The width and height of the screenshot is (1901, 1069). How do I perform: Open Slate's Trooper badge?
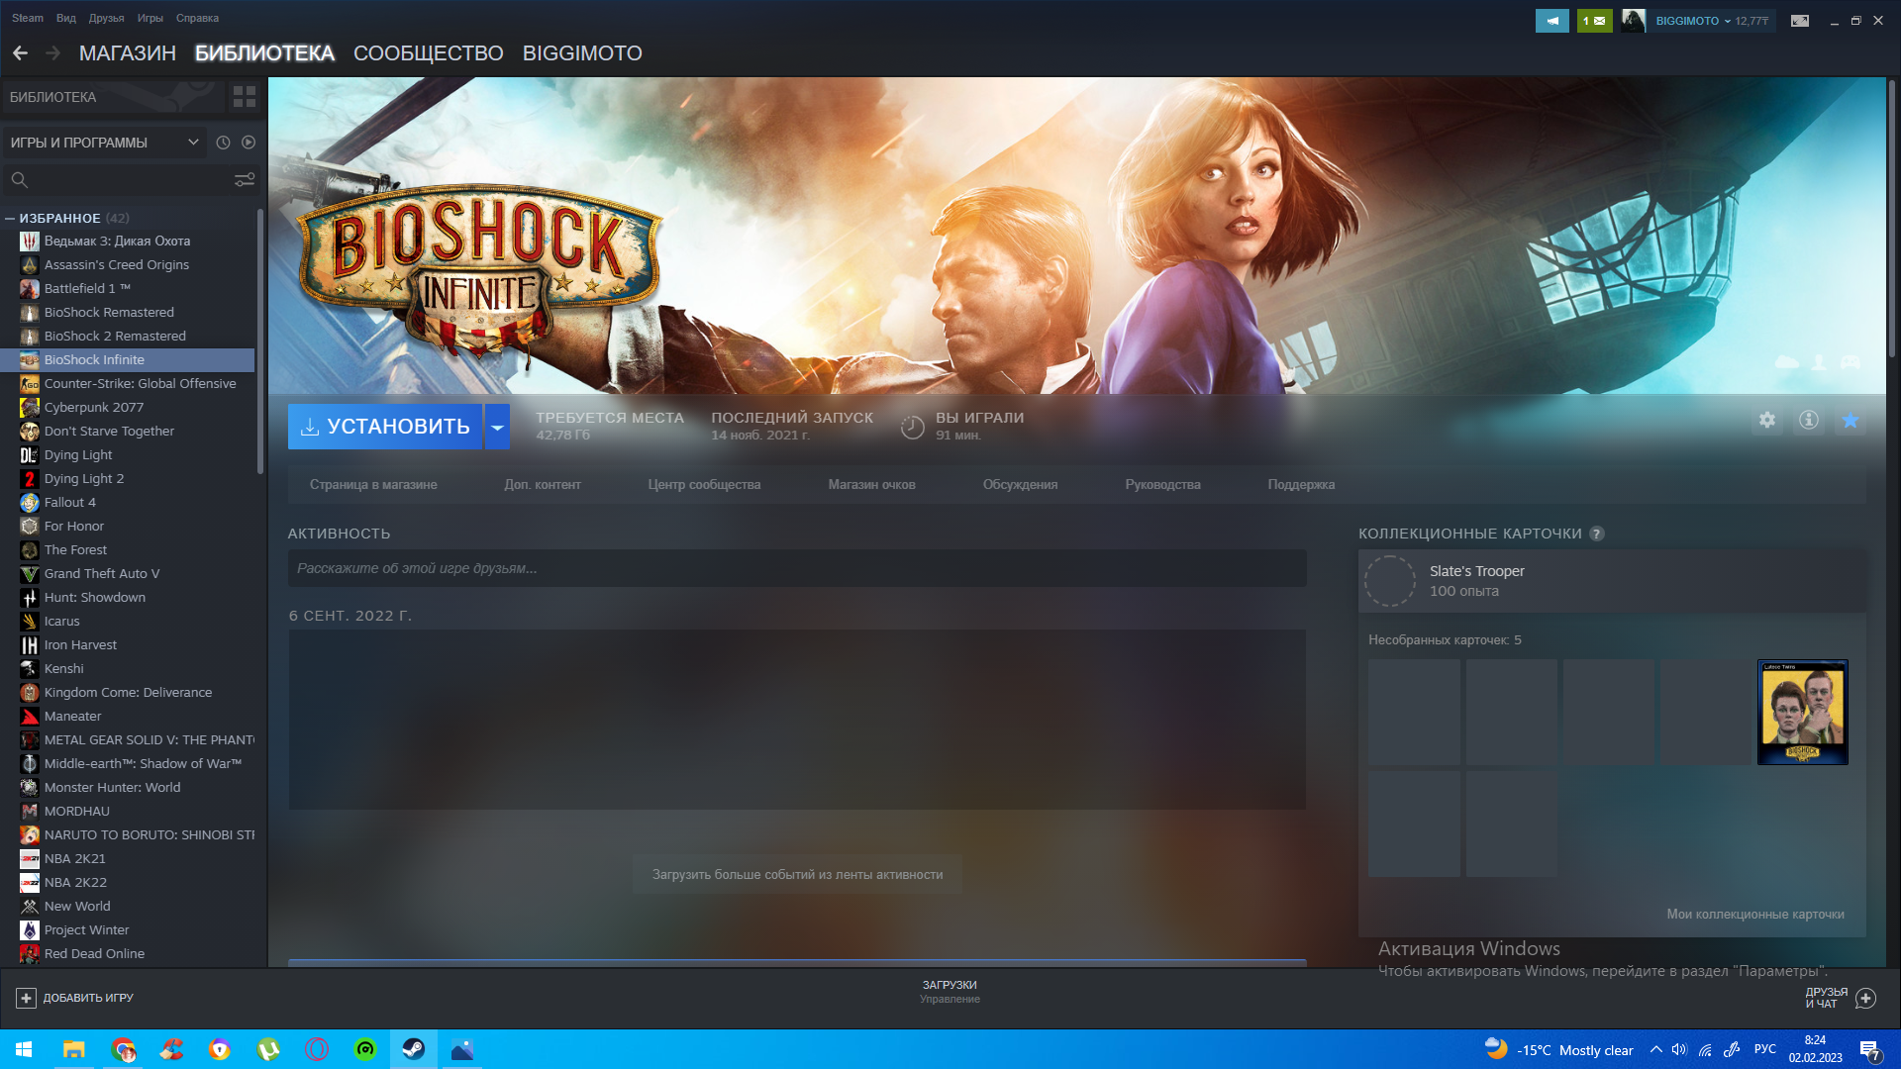coord(1612,581)
